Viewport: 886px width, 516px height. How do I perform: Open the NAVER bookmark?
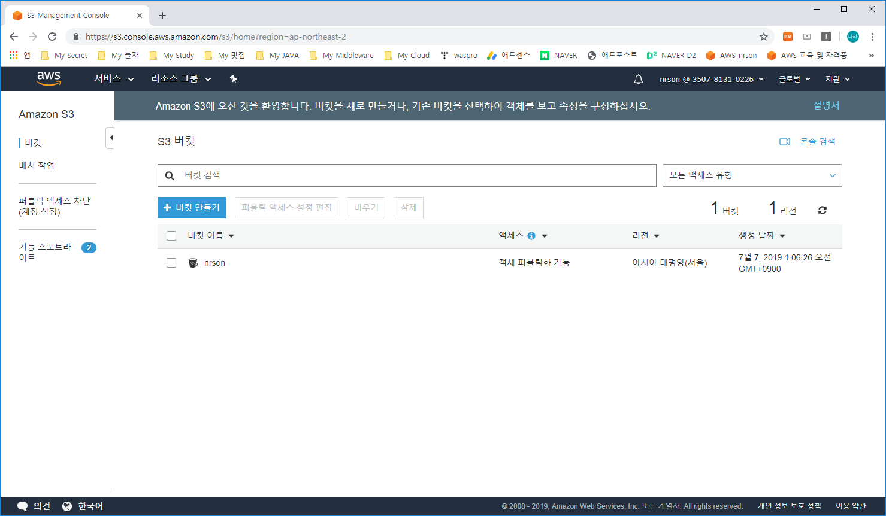[558, 56]
